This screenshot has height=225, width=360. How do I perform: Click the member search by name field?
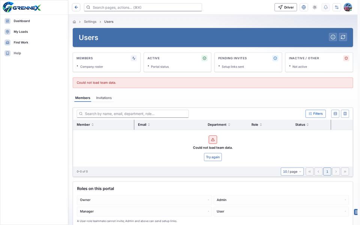(133, 114)
